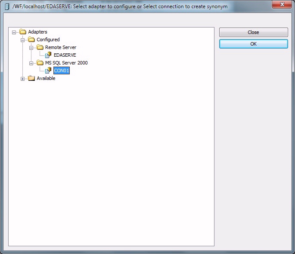
Task: Select the EDASERVE connection label
Action: (65, 55)
